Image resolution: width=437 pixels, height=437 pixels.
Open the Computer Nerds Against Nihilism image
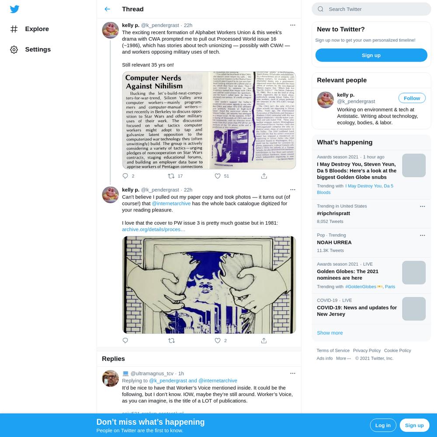(x=166, y=121)
